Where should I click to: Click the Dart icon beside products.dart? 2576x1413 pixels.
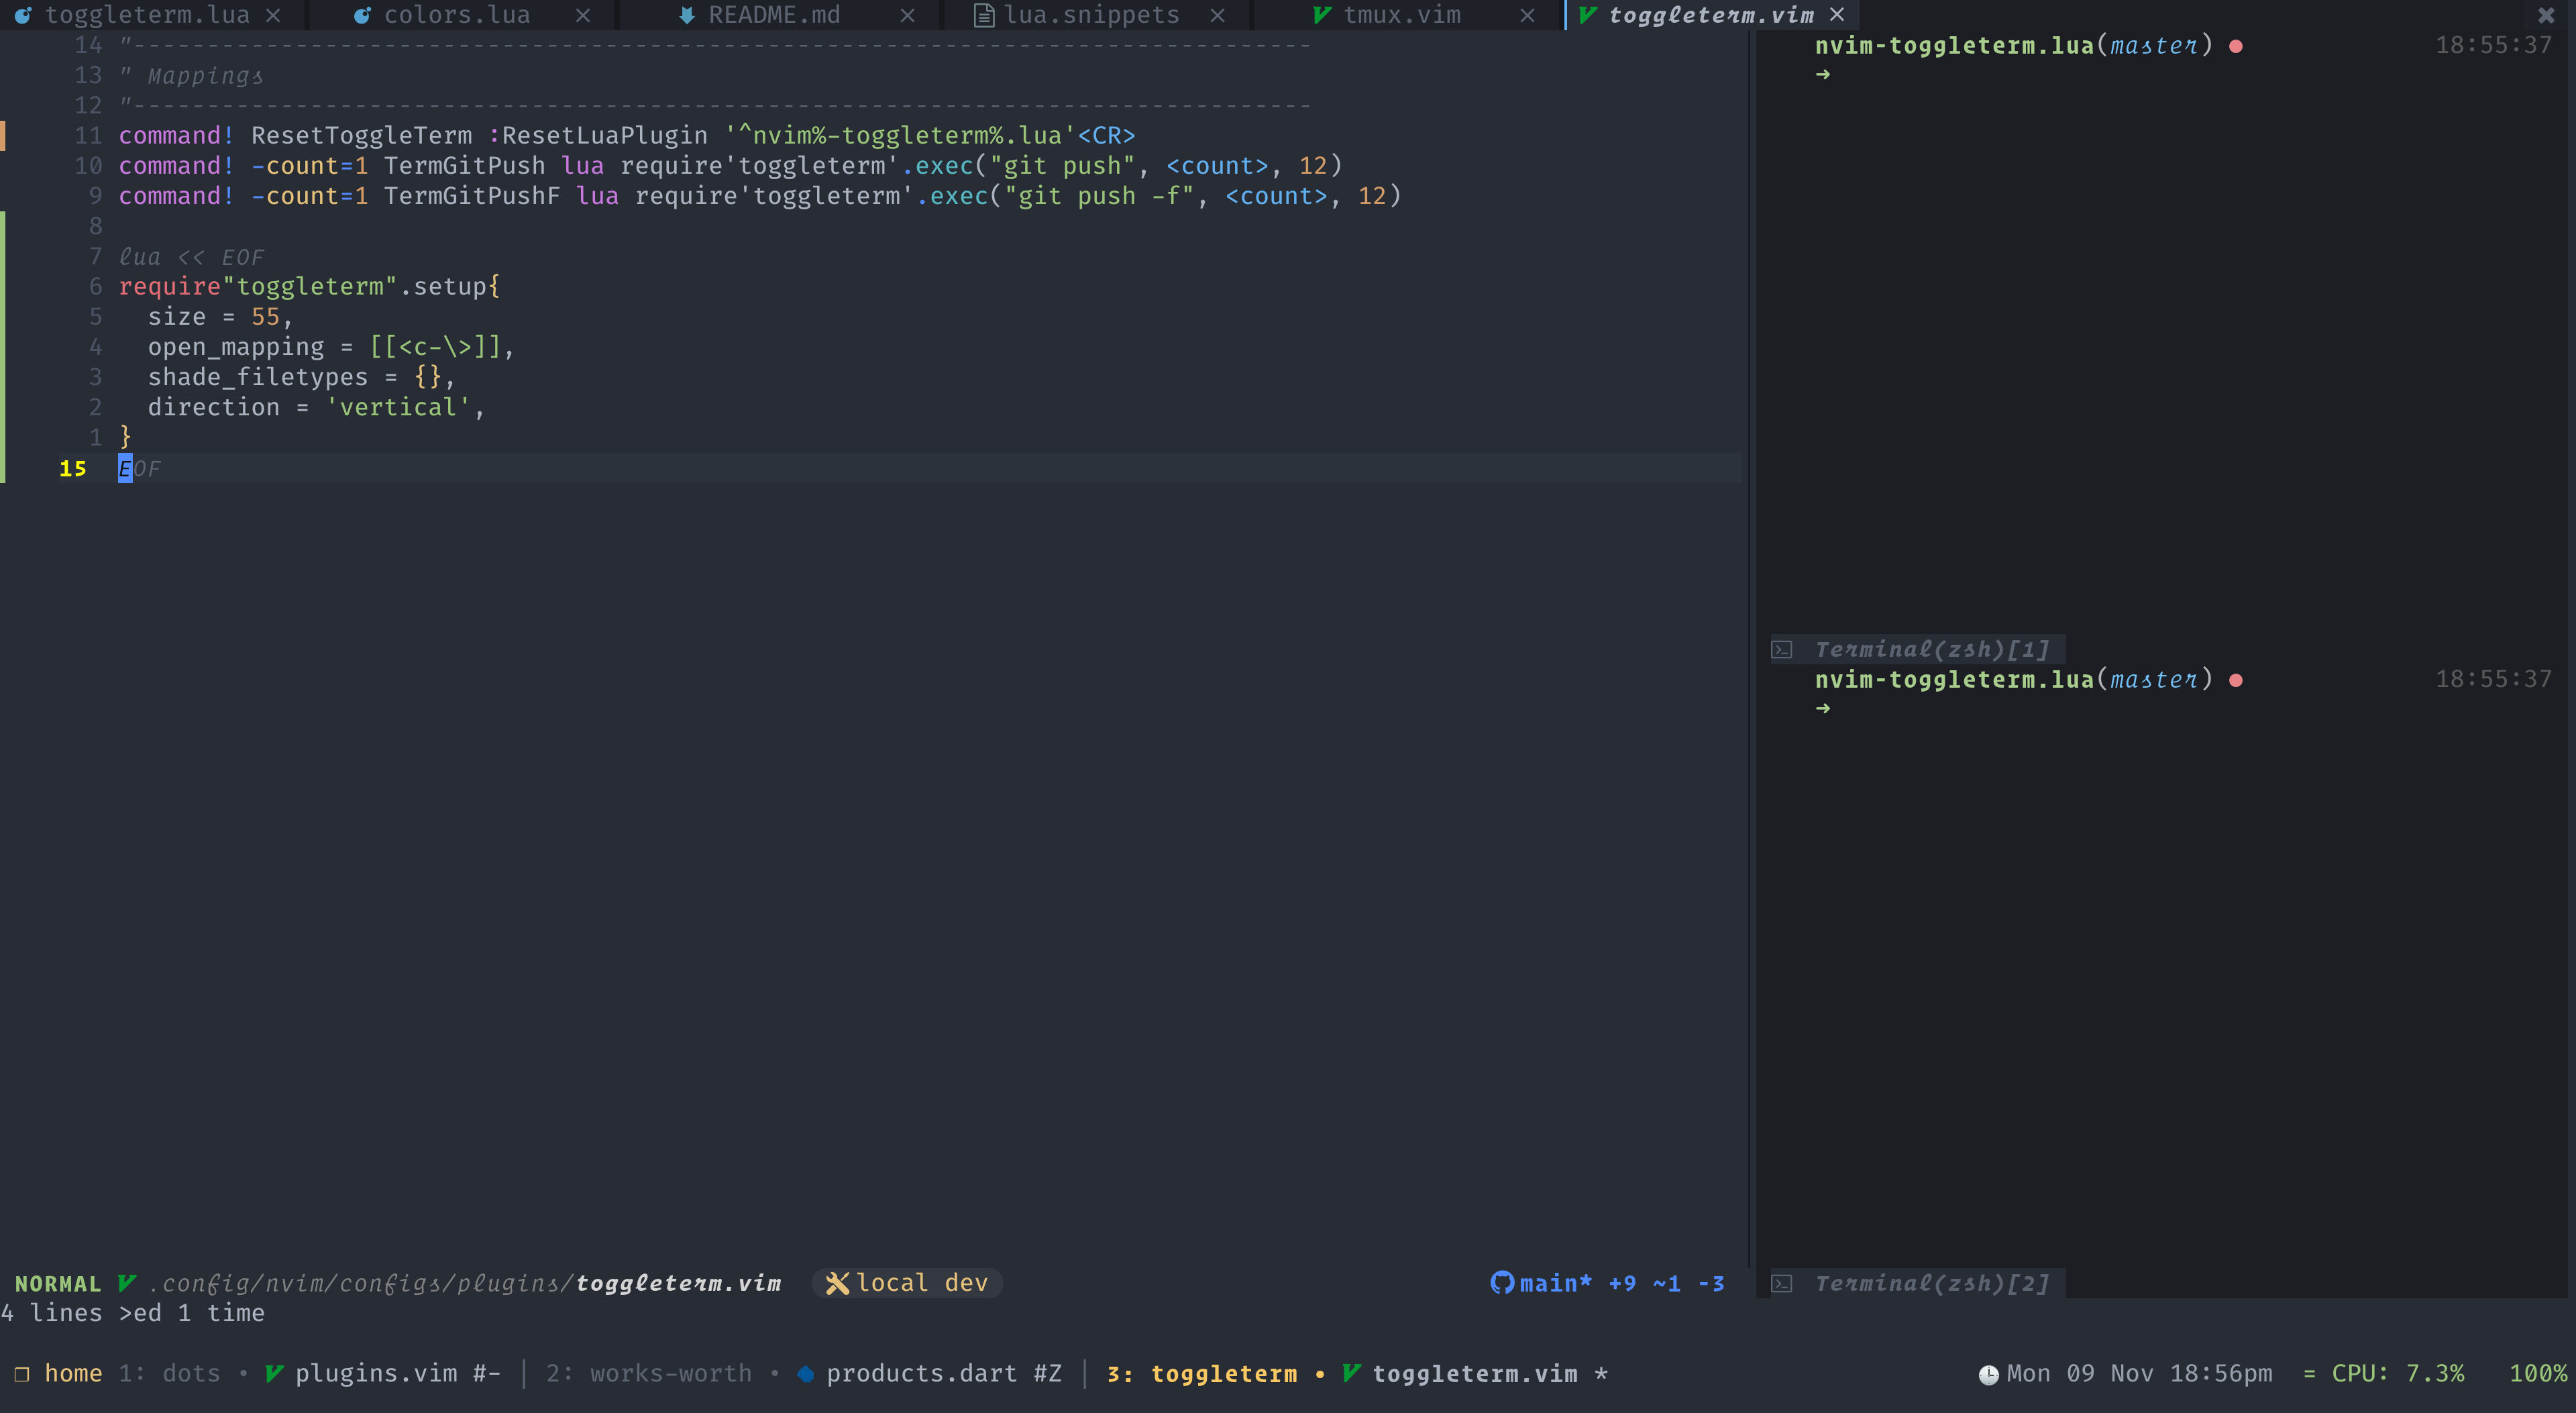pos(805,1374)
